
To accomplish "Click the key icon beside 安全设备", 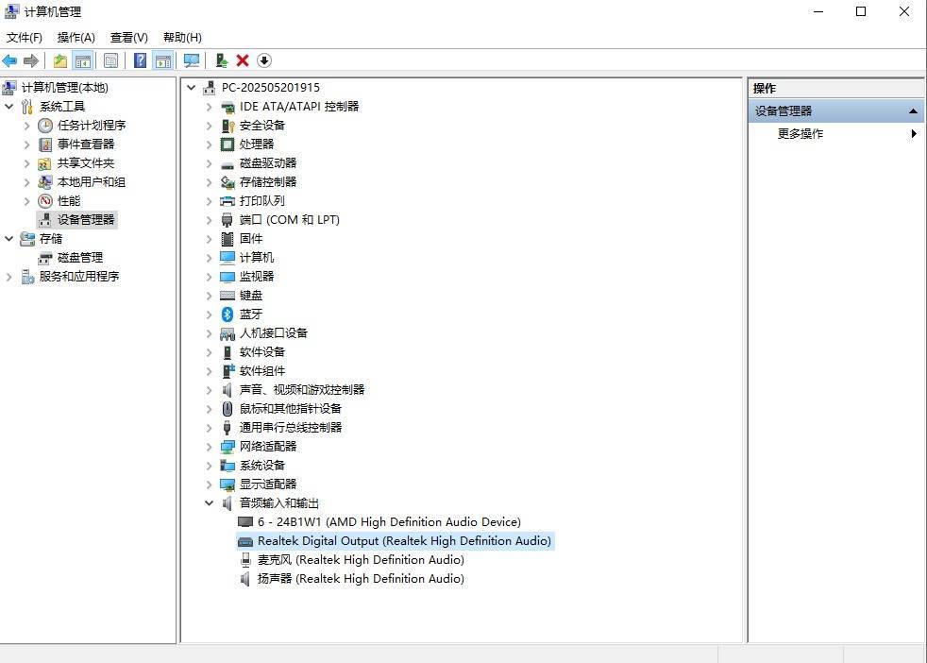I will (228, 126).
